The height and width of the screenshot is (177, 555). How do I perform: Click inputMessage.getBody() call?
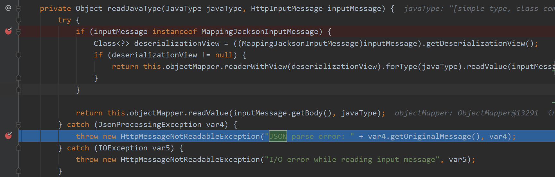coord(282,113)
